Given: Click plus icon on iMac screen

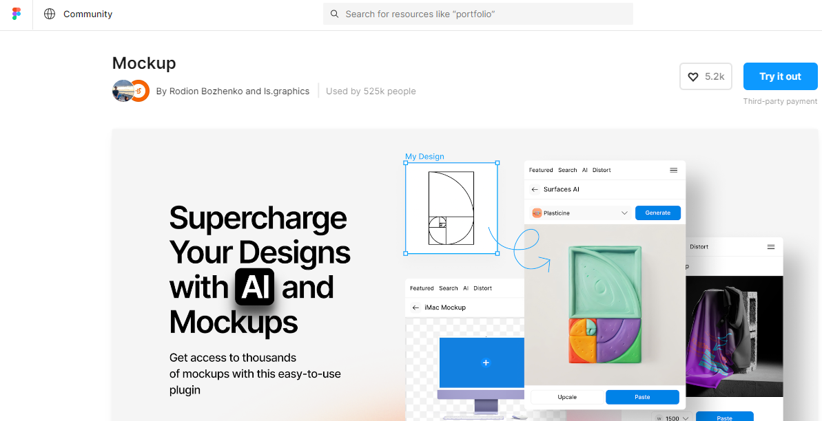Looking at the screenshot, I should click(x=486, y=363).
